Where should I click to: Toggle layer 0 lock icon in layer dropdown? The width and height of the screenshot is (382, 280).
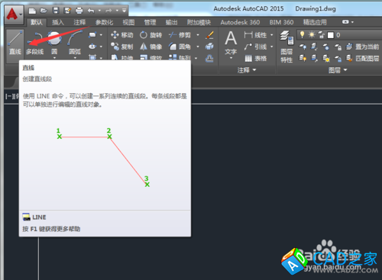(322, 35)
